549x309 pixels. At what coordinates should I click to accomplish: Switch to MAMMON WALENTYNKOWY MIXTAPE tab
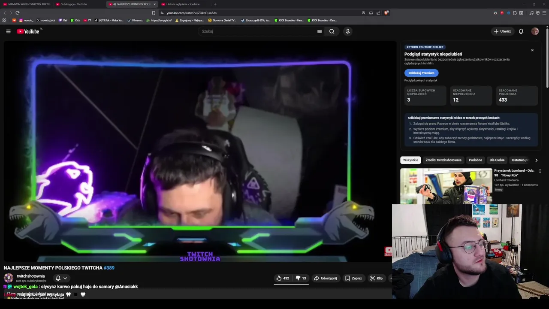[27, 4]
